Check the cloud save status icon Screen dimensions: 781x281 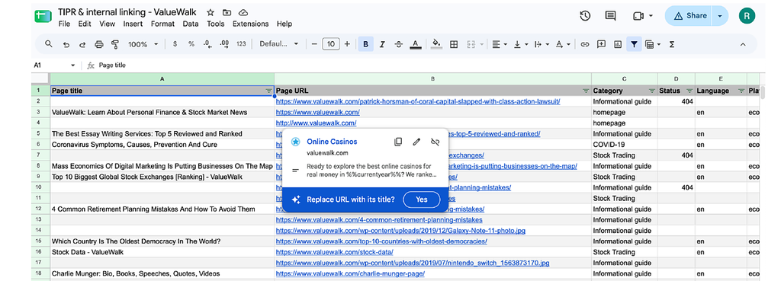[x=243, y=12]
